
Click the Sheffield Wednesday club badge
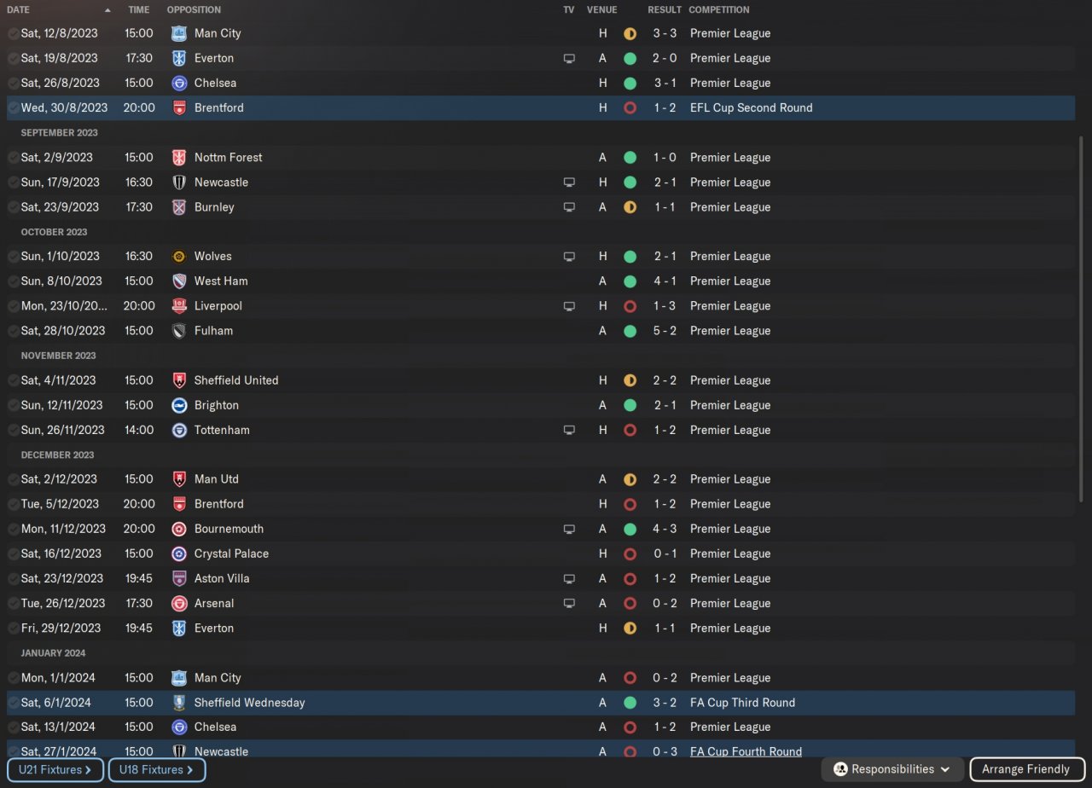pos(179,703)
